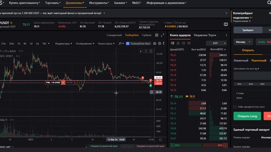271x152 pixels.
Task: Choose 10% on the quantity slider
Action: tap(239, 84)
